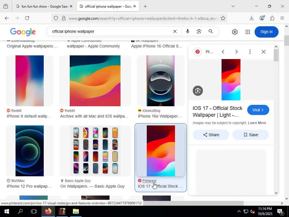Open Windows taskbar search

pos(20,211)
